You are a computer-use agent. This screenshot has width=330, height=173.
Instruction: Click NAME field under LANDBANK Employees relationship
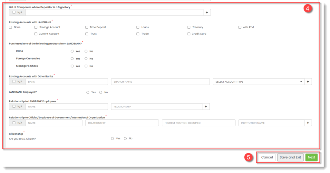click(x=67, y=107)
